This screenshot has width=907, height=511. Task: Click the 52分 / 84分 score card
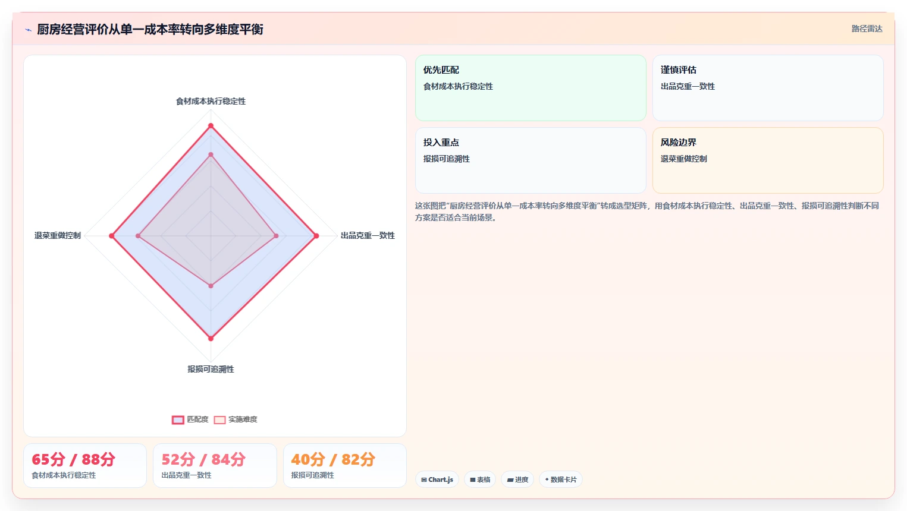tap(215, 466)
